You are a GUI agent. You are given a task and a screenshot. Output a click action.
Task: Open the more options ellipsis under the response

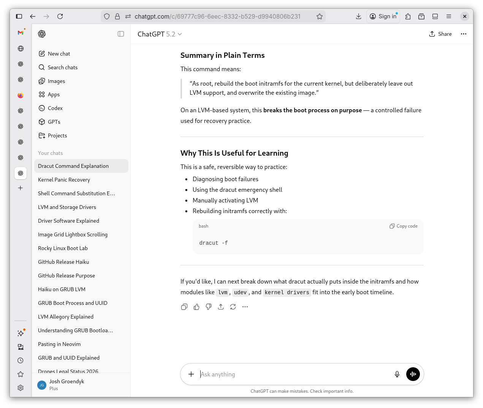point(245,307)
